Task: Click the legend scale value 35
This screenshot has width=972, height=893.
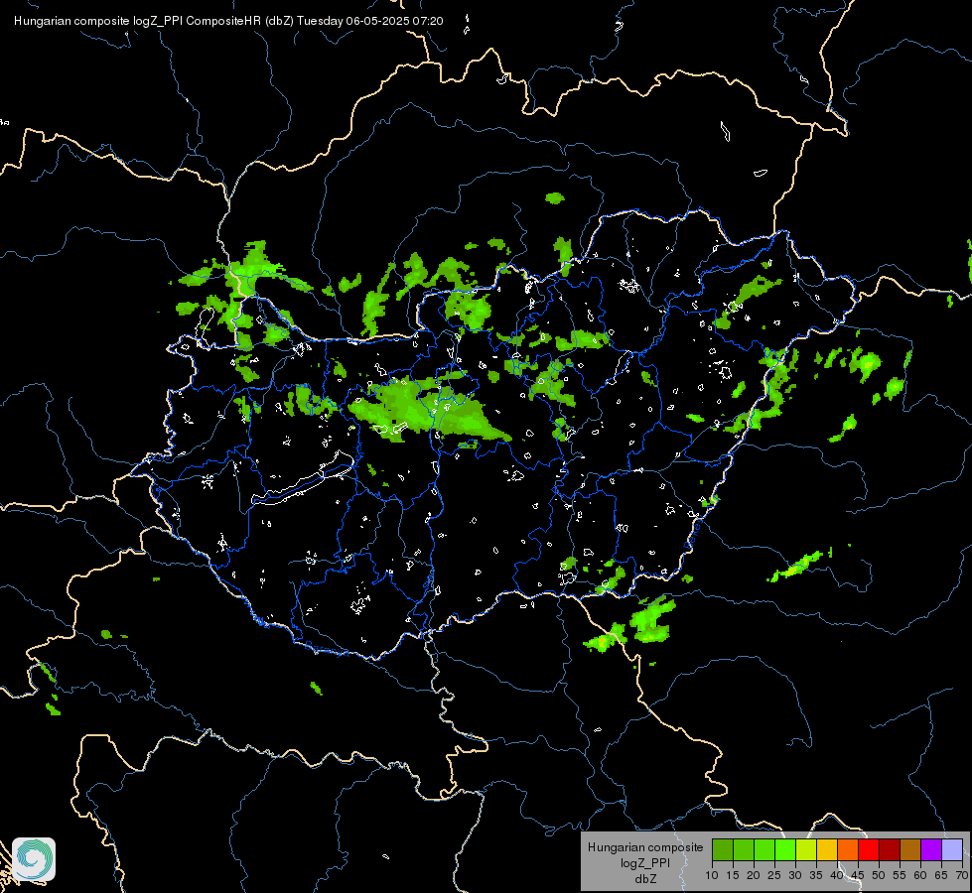Action: coord(816,876)
